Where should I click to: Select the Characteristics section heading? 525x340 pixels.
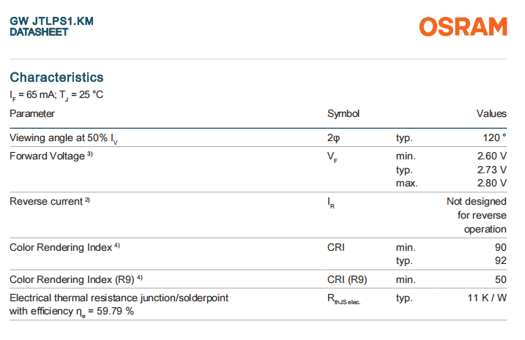(56, 78)
